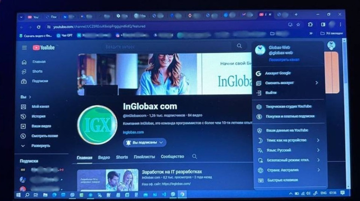
Task: Go to Главная in left sidebar
Action: point(39,62)
